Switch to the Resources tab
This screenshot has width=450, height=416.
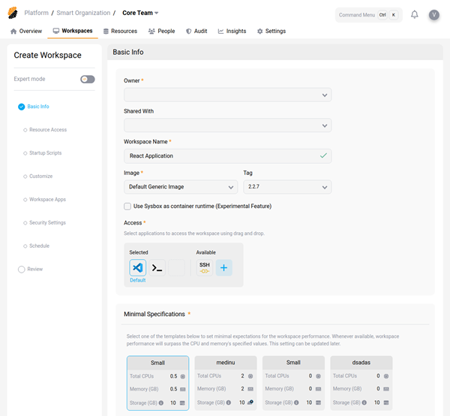119,32
